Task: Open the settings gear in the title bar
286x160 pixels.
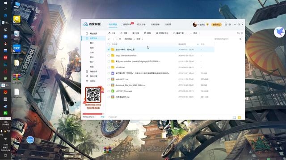Action: point(230,24)
